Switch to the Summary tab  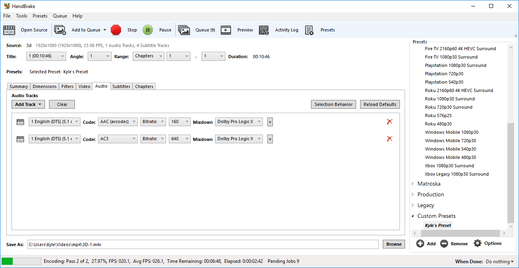click(19, 86)
